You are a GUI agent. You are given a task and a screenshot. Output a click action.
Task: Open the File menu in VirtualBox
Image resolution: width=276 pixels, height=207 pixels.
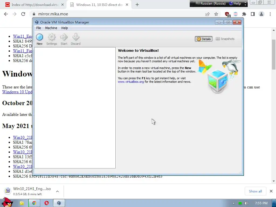(39, 28)
